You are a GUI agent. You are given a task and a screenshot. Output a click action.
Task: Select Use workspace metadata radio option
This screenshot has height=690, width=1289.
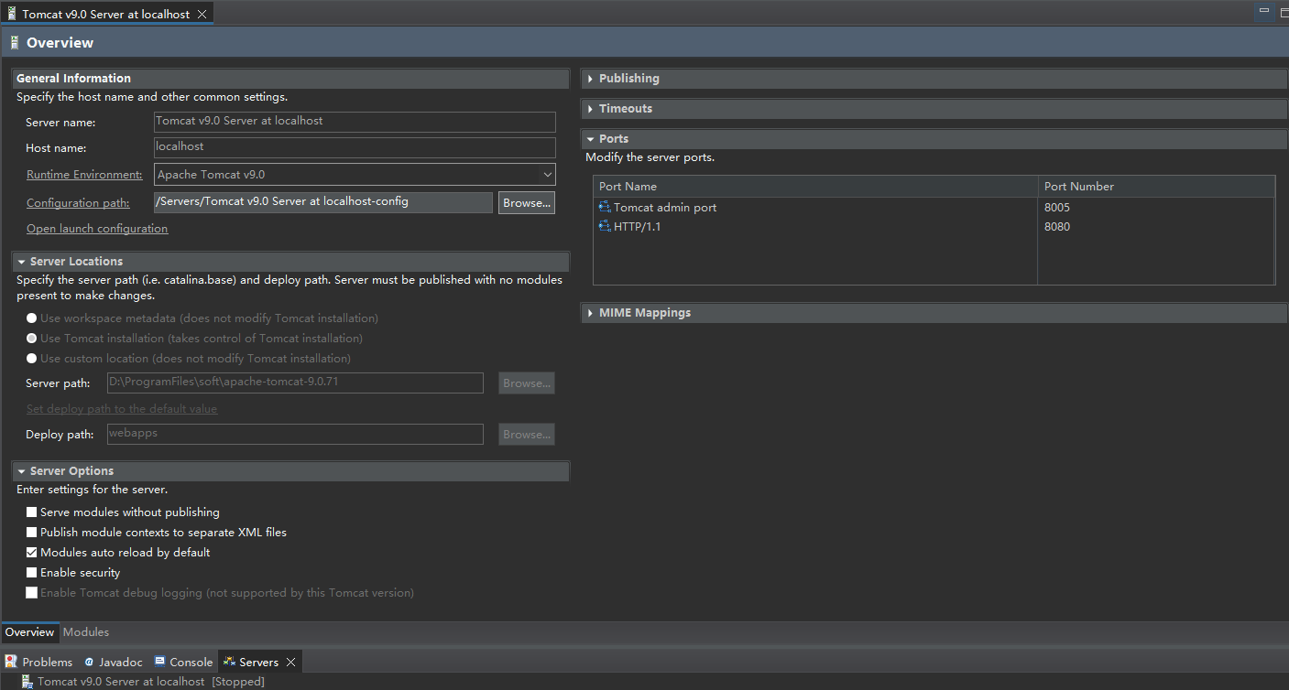pyautogui.click(x=32, y=318)
